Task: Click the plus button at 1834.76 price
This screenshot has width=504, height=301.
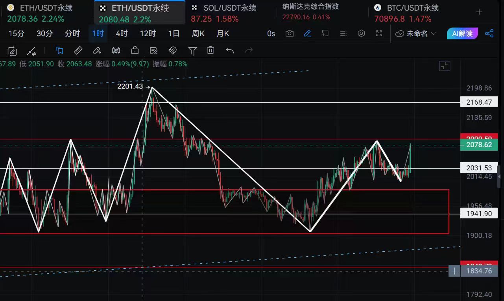Action: click(x=454, y=271)
